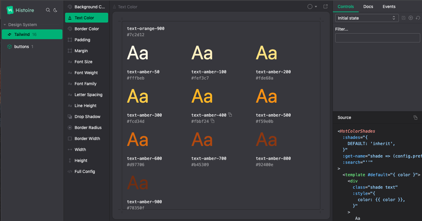Toggle dark mode moon icon
The image size is (422, 221).
click(55, 10)
